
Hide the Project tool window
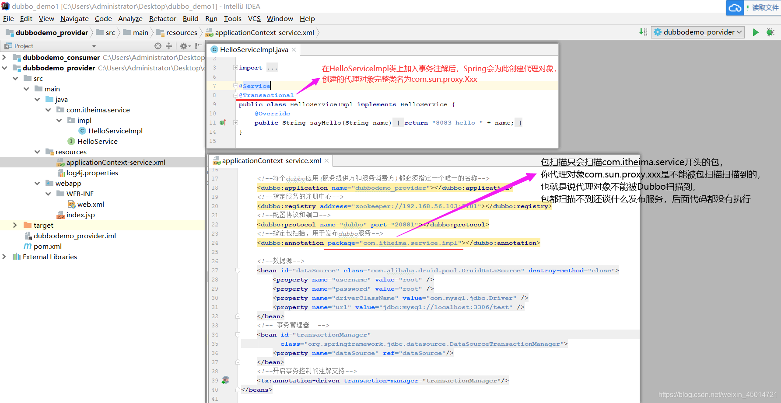coord(198,46)
